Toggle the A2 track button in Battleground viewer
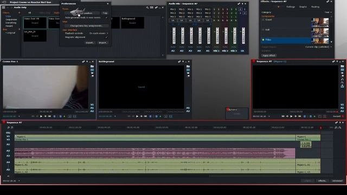Image resolution: width=347 pixels, height=195 pixels. pyautogui.click(x=188, y=111)
